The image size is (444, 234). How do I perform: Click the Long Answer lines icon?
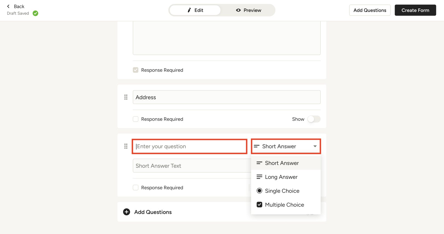[259, 177]
